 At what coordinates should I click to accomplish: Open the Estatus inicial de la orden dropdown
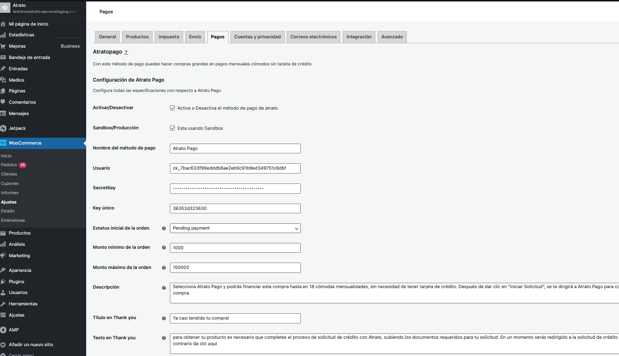tap(235, 228)
